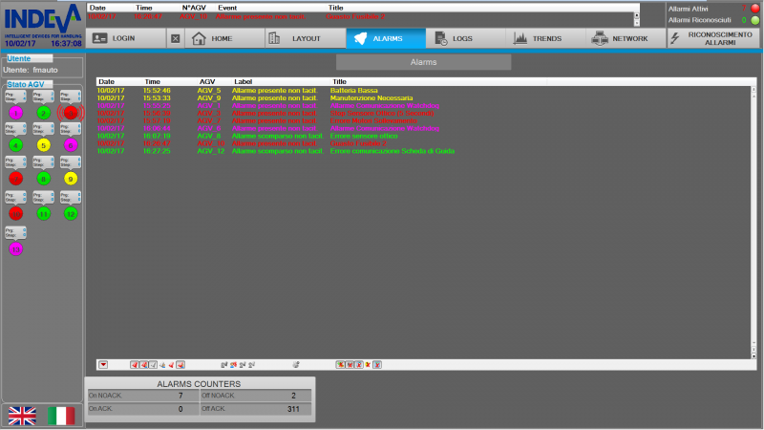Click up arrow of alarm list scrollbar
The width and height of the screenshot is (764, 430).
pos(753,90)
